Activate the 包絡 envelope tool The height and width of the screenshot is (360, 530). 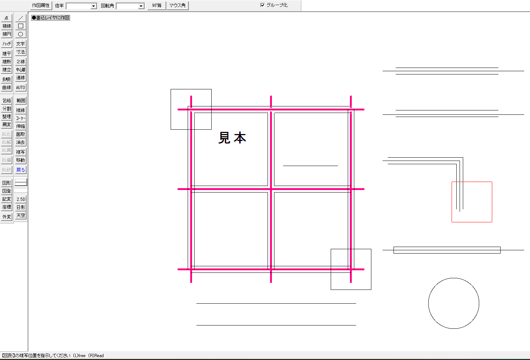tap(7, 100)
